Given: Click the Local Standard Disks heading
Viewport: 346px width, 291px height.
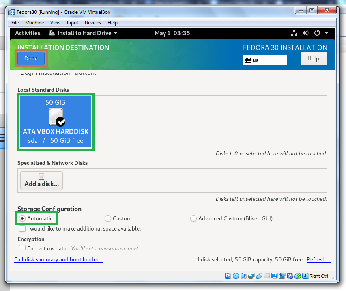Looking at the screenshot, I should tap(43, 90).
